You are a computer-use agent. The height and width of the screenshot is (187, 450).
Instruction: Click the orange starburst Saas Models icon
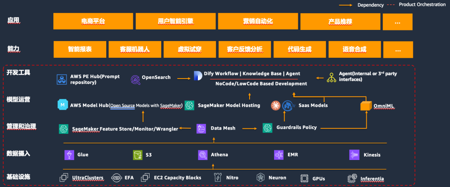275,106
